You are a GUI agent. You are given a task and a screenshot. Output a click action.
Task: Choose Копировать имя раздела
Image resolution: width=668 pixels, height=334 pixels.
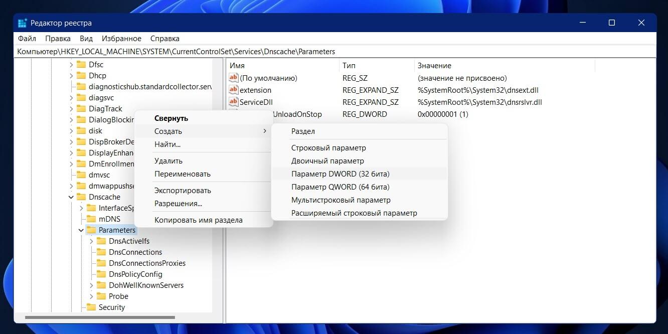pos(204,220)
